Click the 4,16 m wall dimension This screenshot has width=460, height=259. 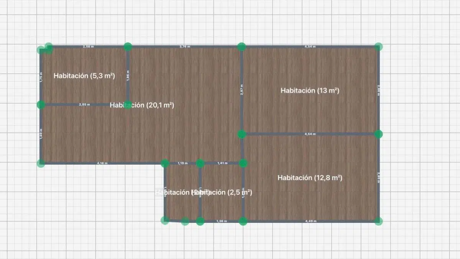(103, 163)
